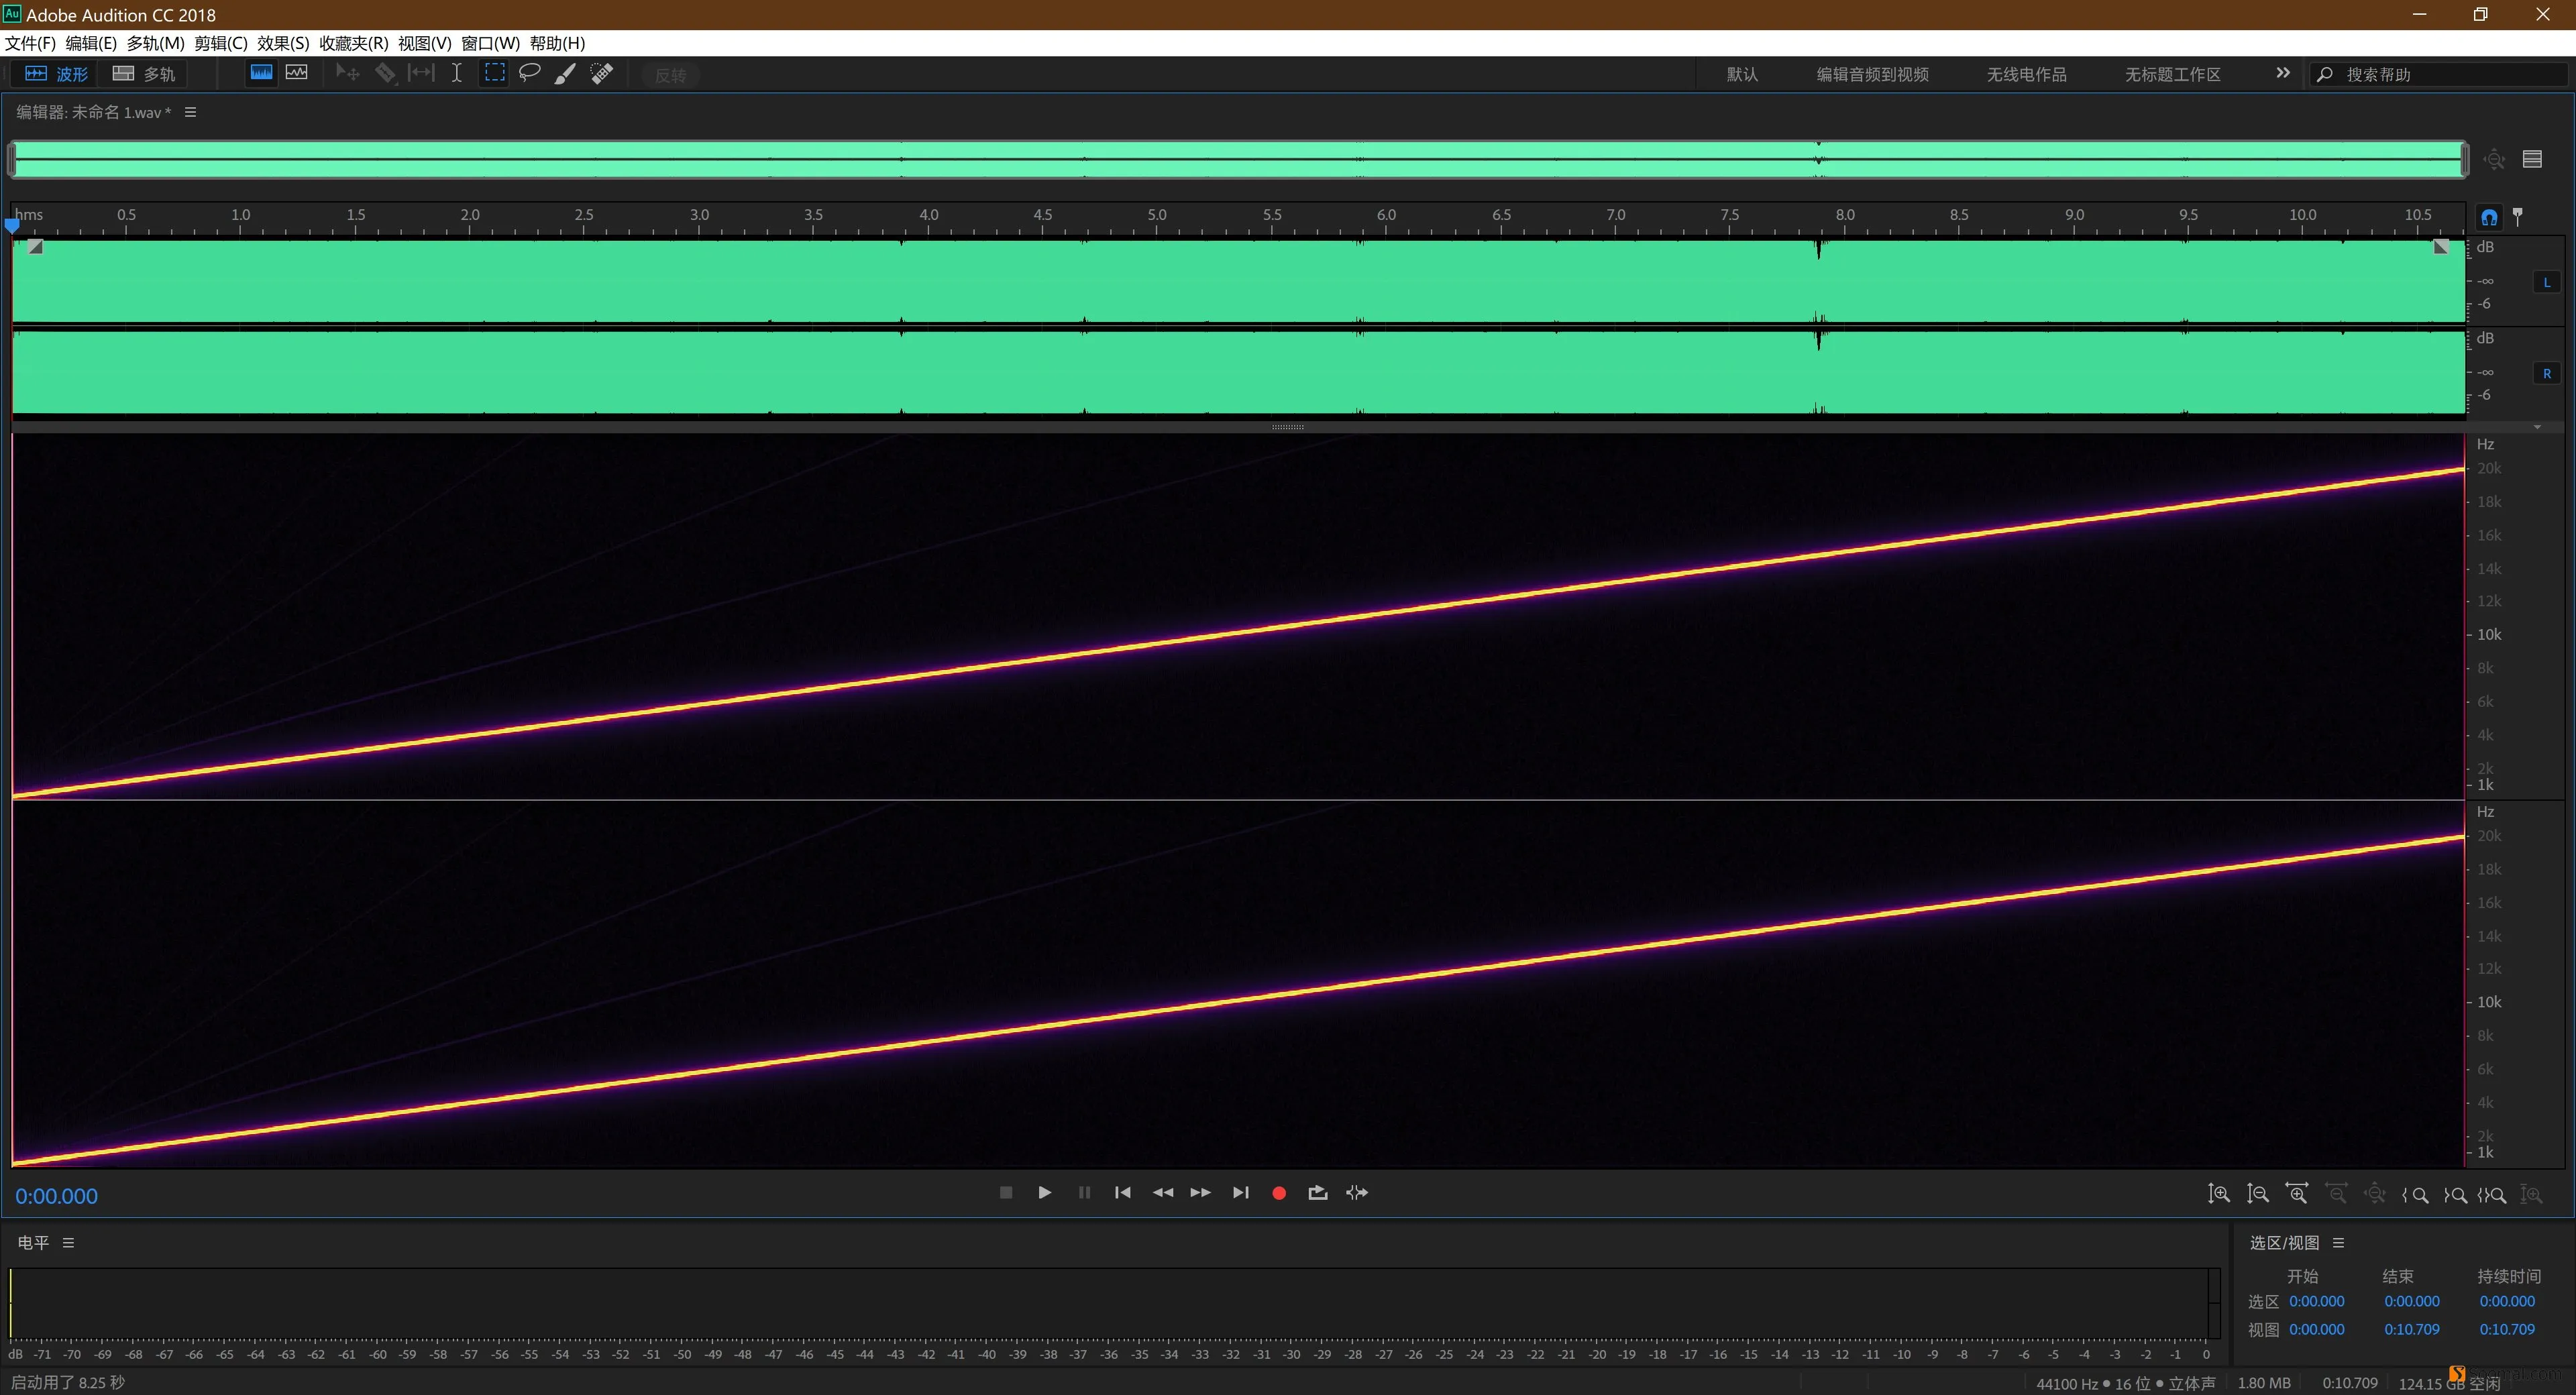
Task: Open the 文件(F) menu
Action: [30, 43]
